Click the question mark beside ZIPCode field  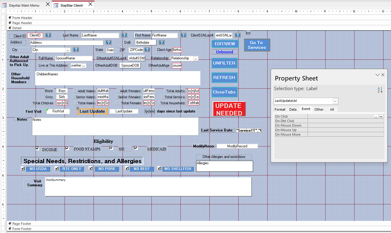147,50
